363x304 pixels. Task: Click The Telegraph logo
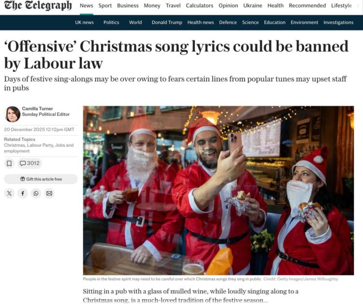point(38,5)
